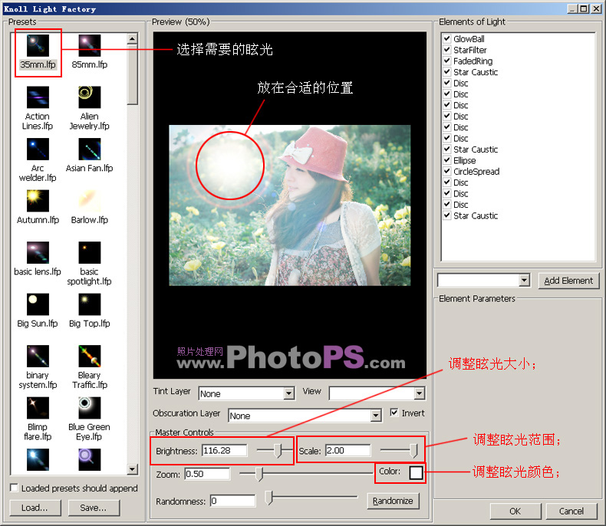Viewport: 606px width, 526px height.
Task: Choose the Blimp flare.lfp preset icon
Action: [38, 408]
